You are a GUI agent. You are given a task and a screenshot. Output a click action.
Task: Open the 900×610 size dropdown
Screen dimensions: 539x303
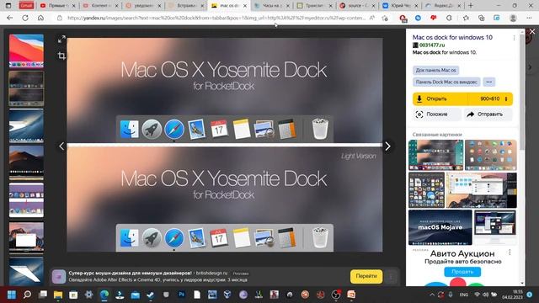pos(491,99)
